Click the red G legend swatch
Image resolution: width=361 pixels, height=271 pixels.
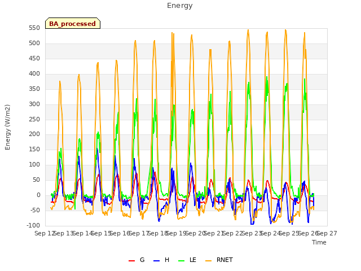(131, 261)
